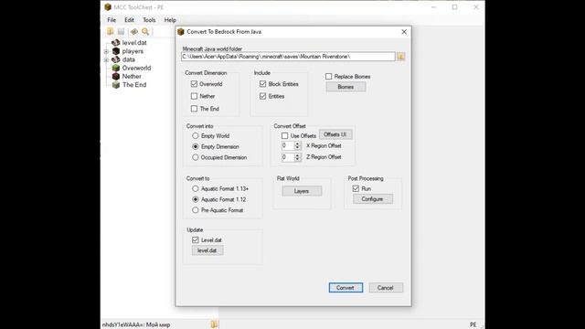The width and height of the screenshot is (585, 329).
Task: Check the Nether dimension checkbox
Action: point(194,96)
